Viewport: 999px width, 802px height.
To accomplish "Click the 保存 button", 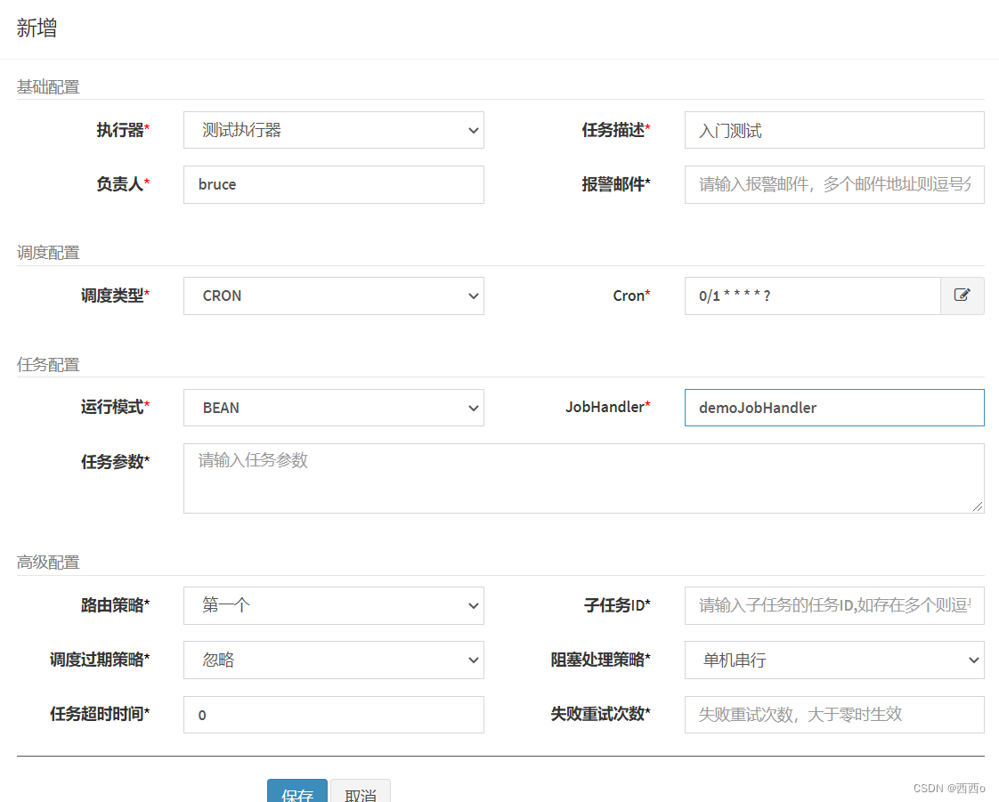I will (297, 791).
